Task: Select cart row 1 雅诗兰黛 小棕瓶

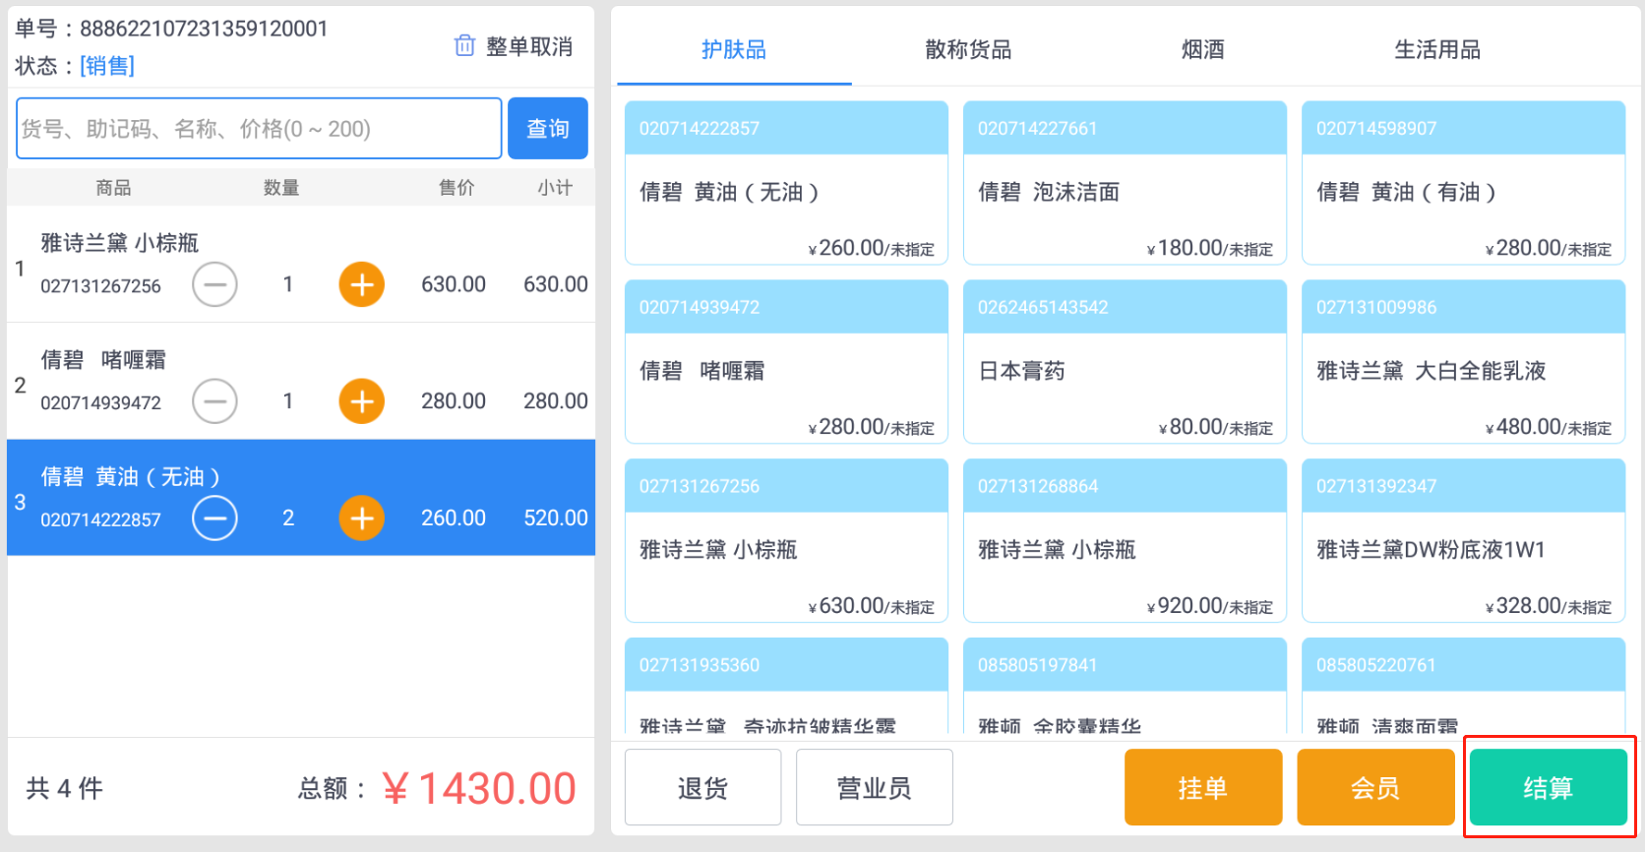Action: pos(301,264)
